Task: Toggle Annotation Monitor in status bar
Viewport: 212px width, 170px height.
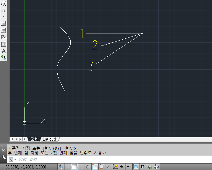Action: 156,167
